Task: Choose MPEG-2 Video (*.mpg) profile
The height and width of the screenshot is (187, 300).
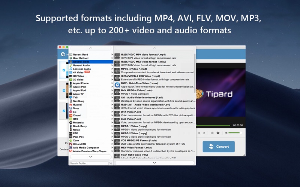Action: click(154, 135)
